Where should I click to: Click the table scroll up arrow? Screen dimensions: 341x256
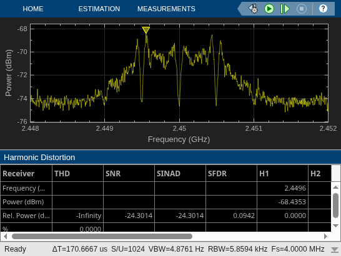click(x=335, y=187)
